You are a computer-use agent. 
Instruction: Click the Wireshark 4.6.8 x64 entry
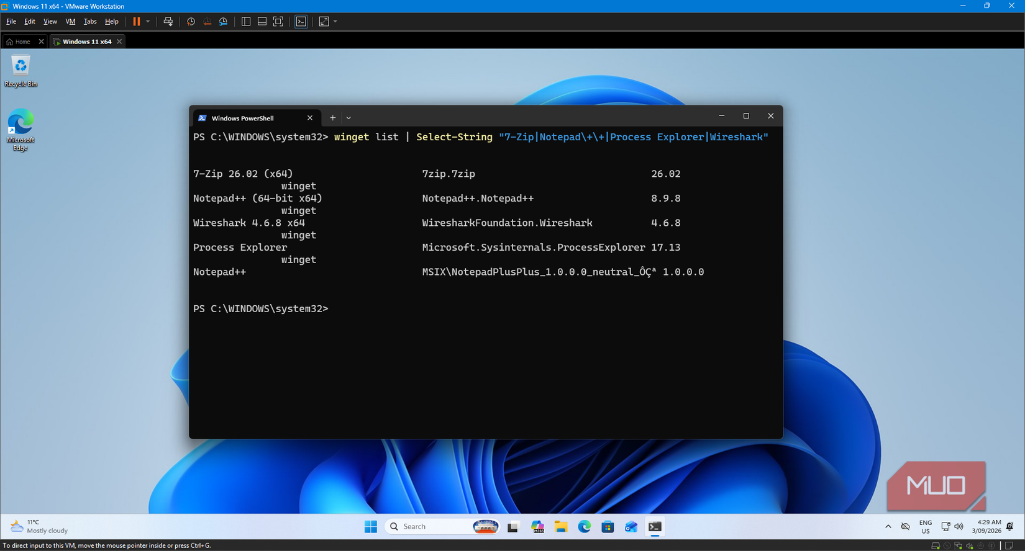point(249,223)
